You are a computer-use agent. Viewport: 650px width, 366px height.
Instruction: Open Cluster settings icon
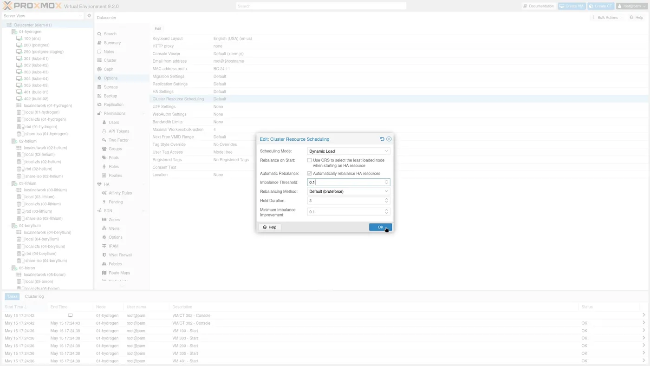tap(99, 60)
